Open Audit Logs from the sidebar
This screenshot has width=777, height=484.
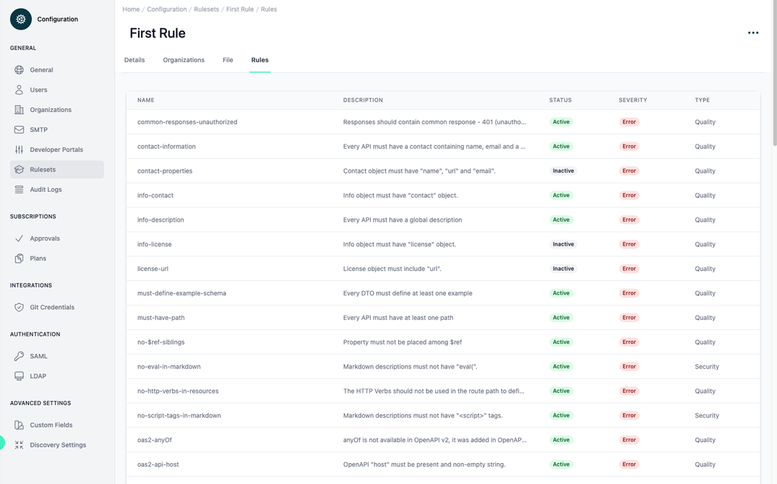[46, 189]
